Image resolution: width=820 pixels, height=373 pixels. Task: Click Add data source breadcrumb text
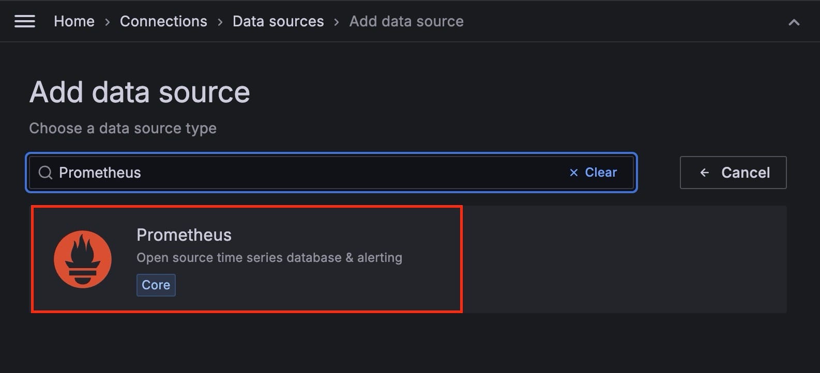(x=406, y=21)
